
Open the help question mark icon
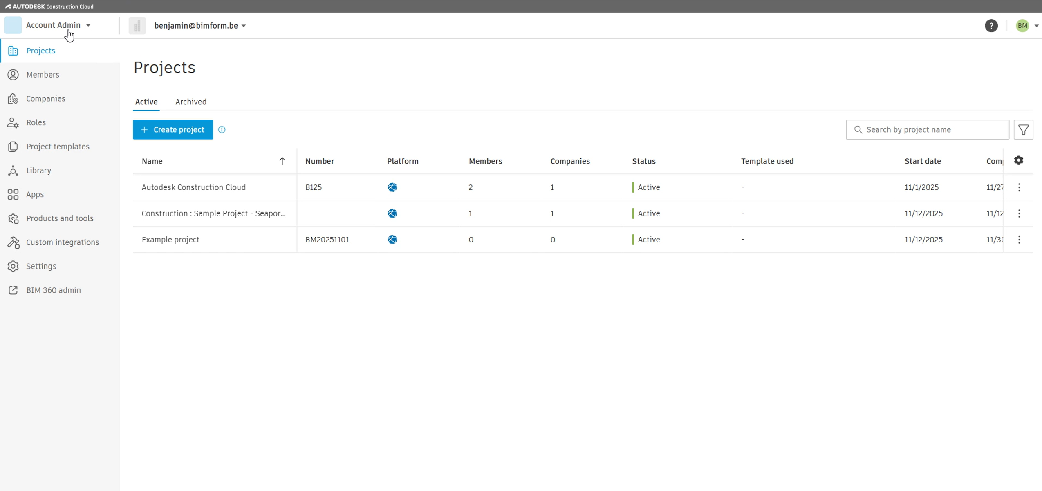pos(991,26)
